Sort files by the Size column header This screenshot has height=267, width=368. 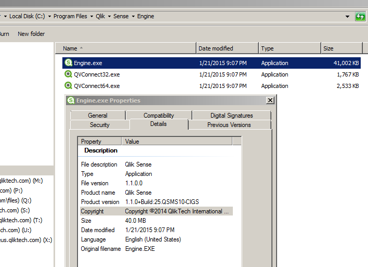coord(340,48)
